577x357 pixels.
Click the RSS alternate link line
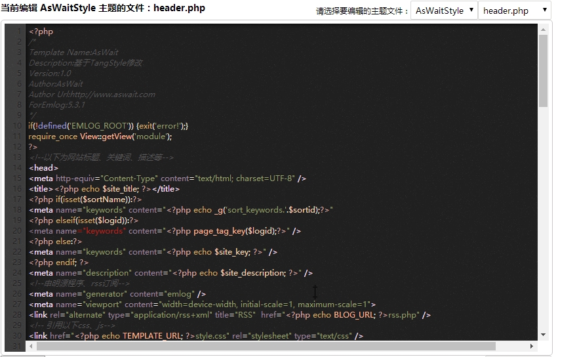[229, 315]
